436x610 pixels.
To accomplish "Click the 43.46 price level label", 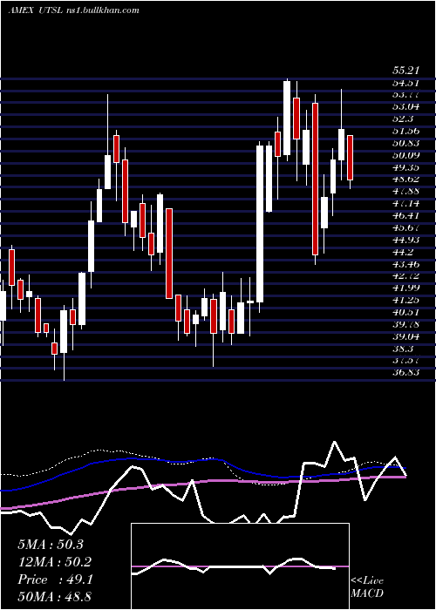I will coord(405,264).
